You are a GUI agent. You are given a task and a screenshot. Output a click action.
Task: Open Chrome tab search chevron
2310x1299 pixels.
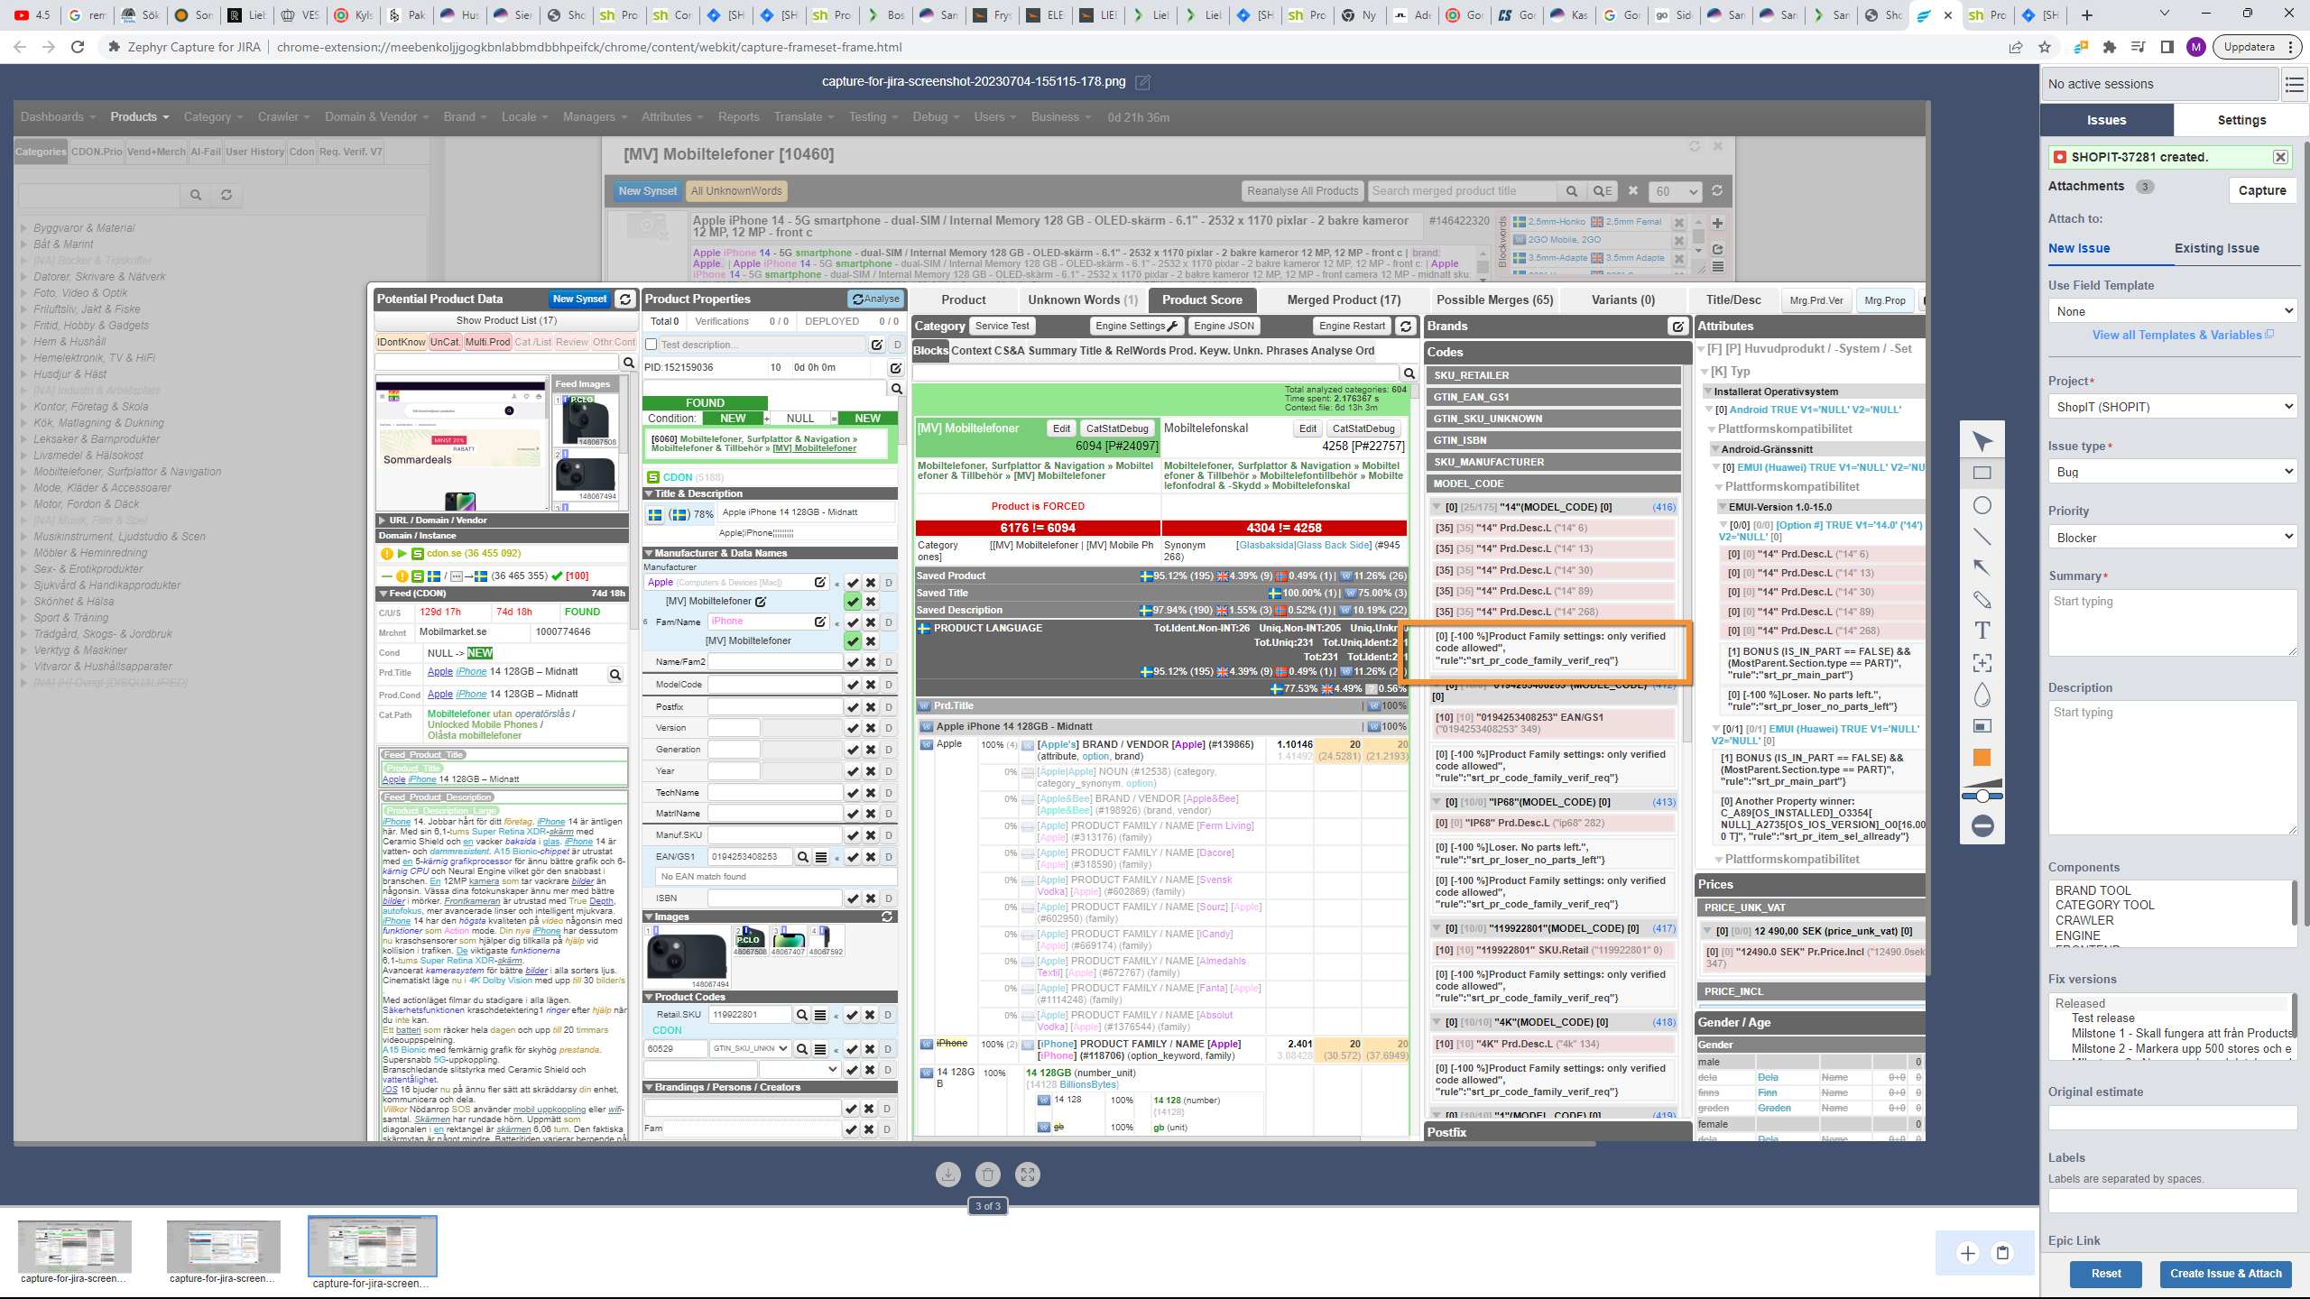2164,14
